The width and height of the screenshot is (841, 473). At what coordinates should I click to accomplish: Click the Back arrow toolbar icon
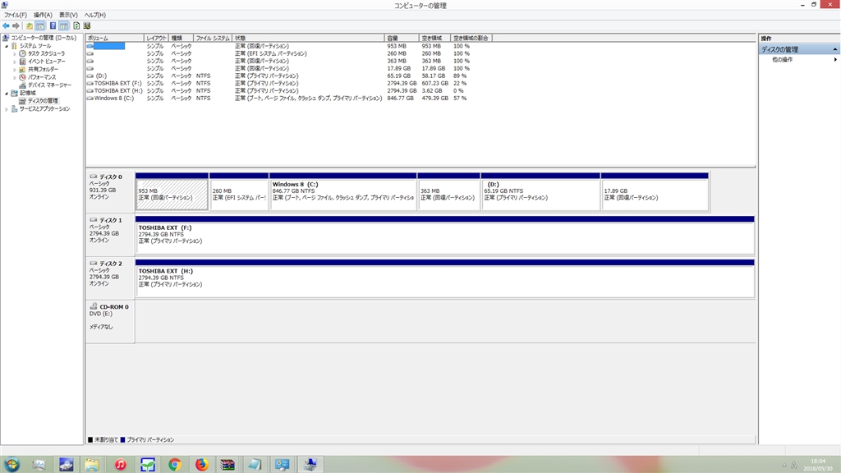pyautogui.click(x=6, y=25)
